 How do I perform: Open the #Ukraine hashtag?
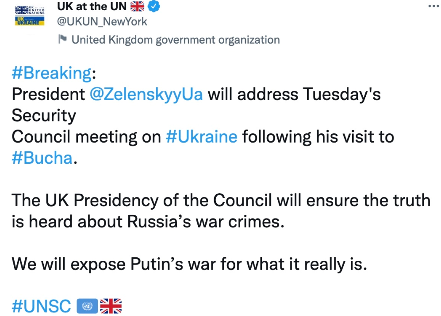pos(201,136)
